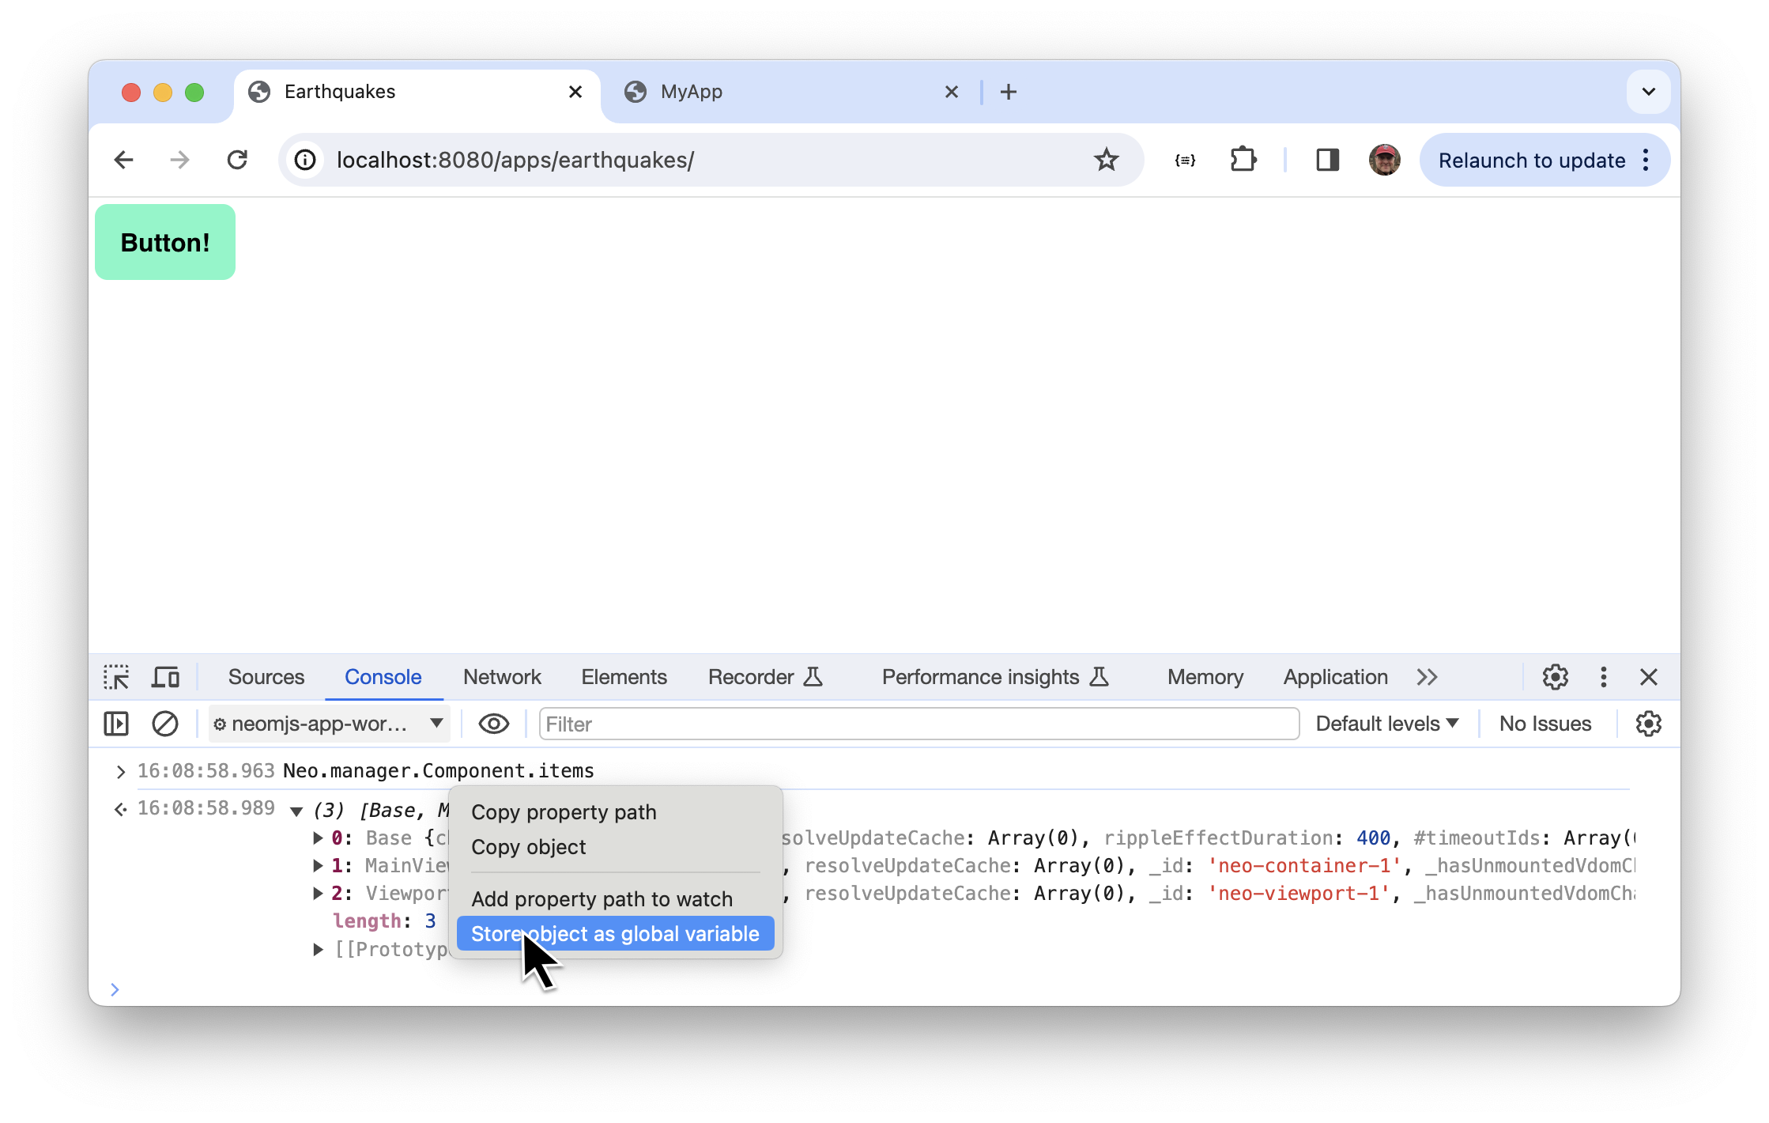Click the live expression eye icon
This screenshot has width=1769, height=1123.
(494, 724)
